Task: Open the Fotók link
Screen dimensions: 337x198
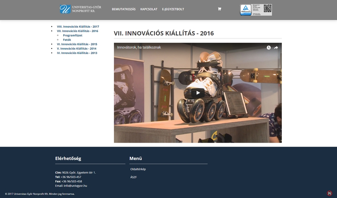Action: tap(67, 39)
